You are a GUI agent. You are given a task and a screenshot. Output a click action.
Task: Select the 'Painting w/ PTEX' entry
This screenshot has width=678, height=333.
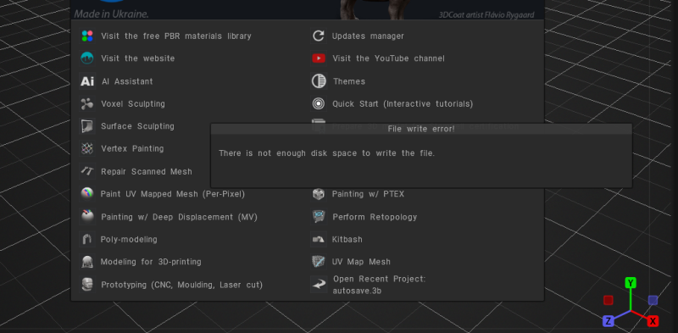point(368,194)
